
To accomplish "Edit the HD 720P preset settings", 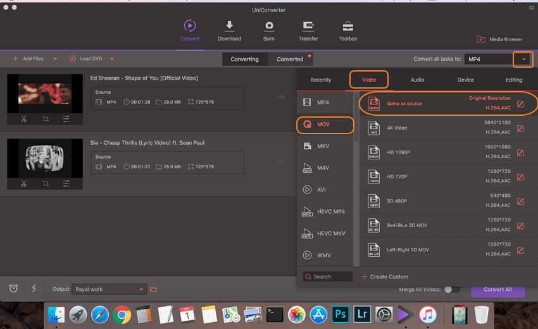I will coord(520,177).
